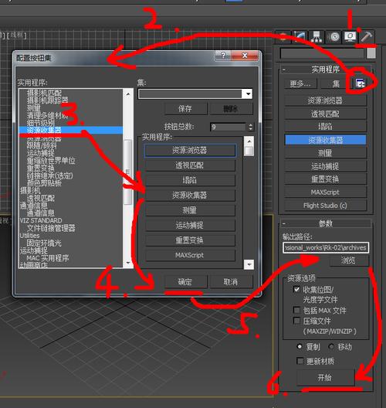386x408 pixels.
Task: Collapse the 实用程序 rollout header
Action: point(326,70)
